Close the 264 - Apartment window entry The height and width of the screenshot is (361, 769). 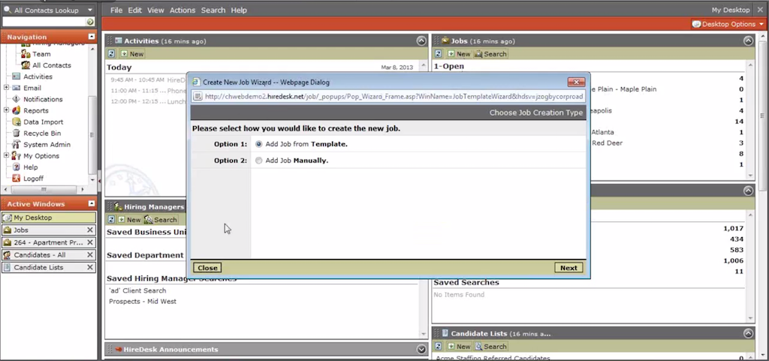[x=90, y=242]
